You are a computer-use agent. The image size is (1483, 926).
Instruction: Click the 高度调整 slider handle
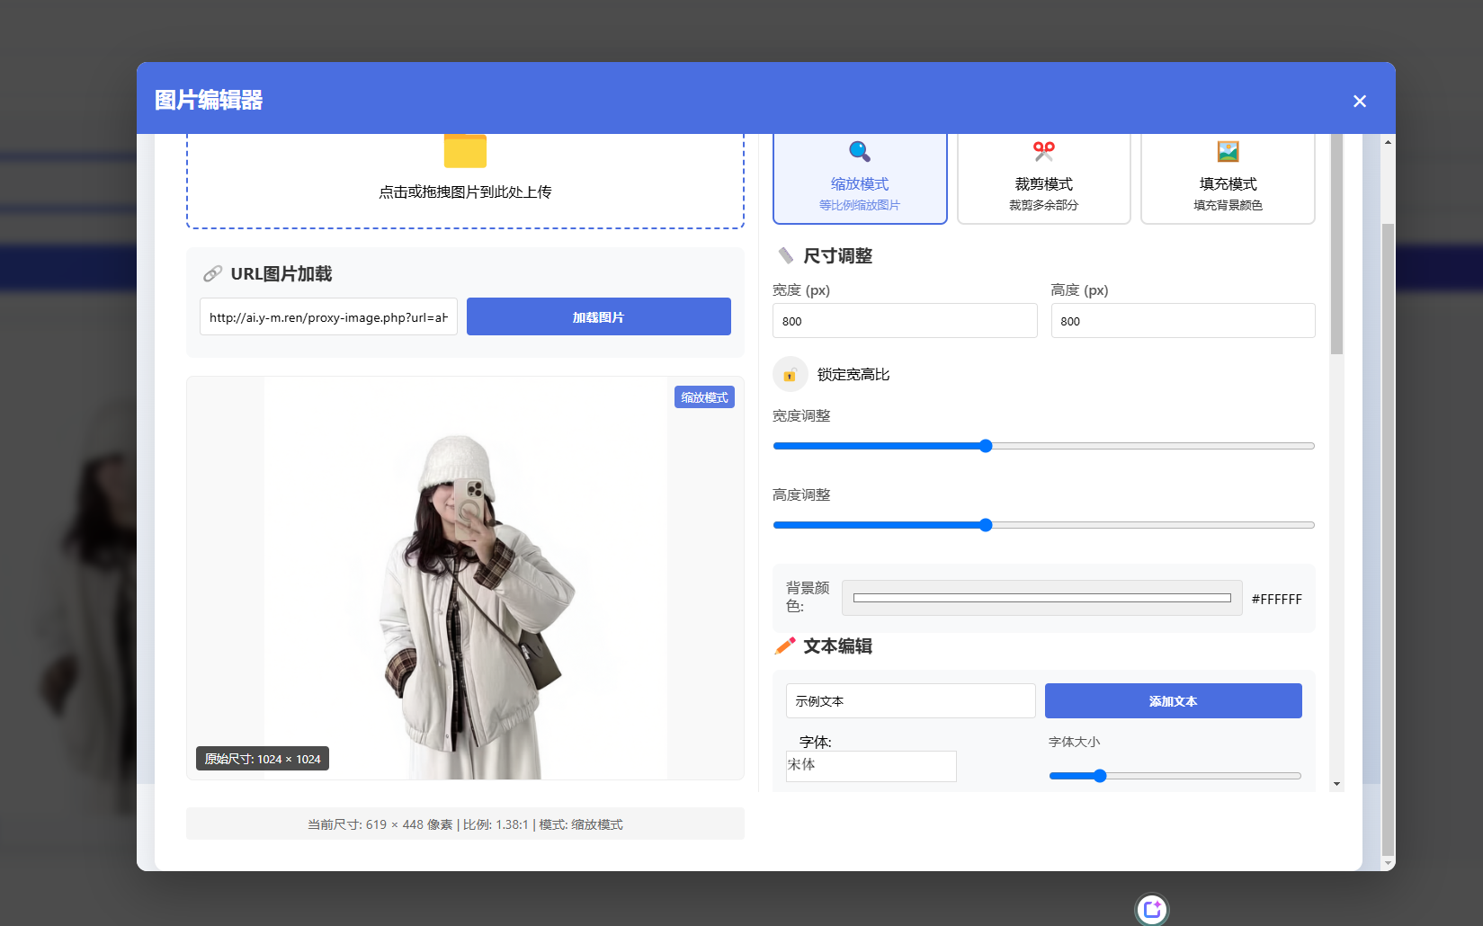point(986,525)
